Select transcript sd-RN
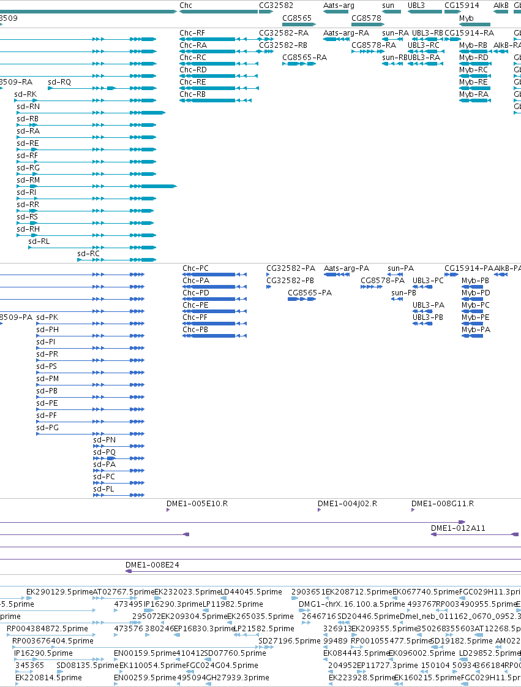 [x=91, y=113]
